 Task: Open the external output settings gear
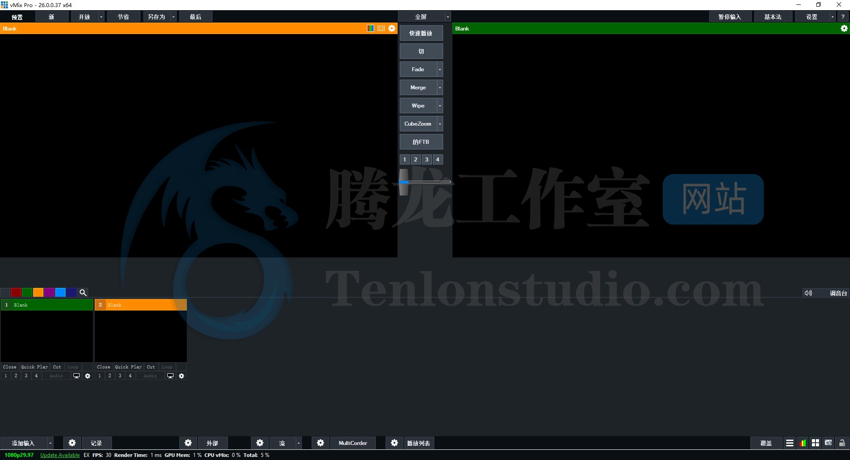(188, 443)
